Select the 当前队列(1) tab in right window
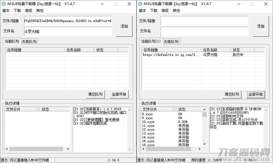 pos(151,42)
